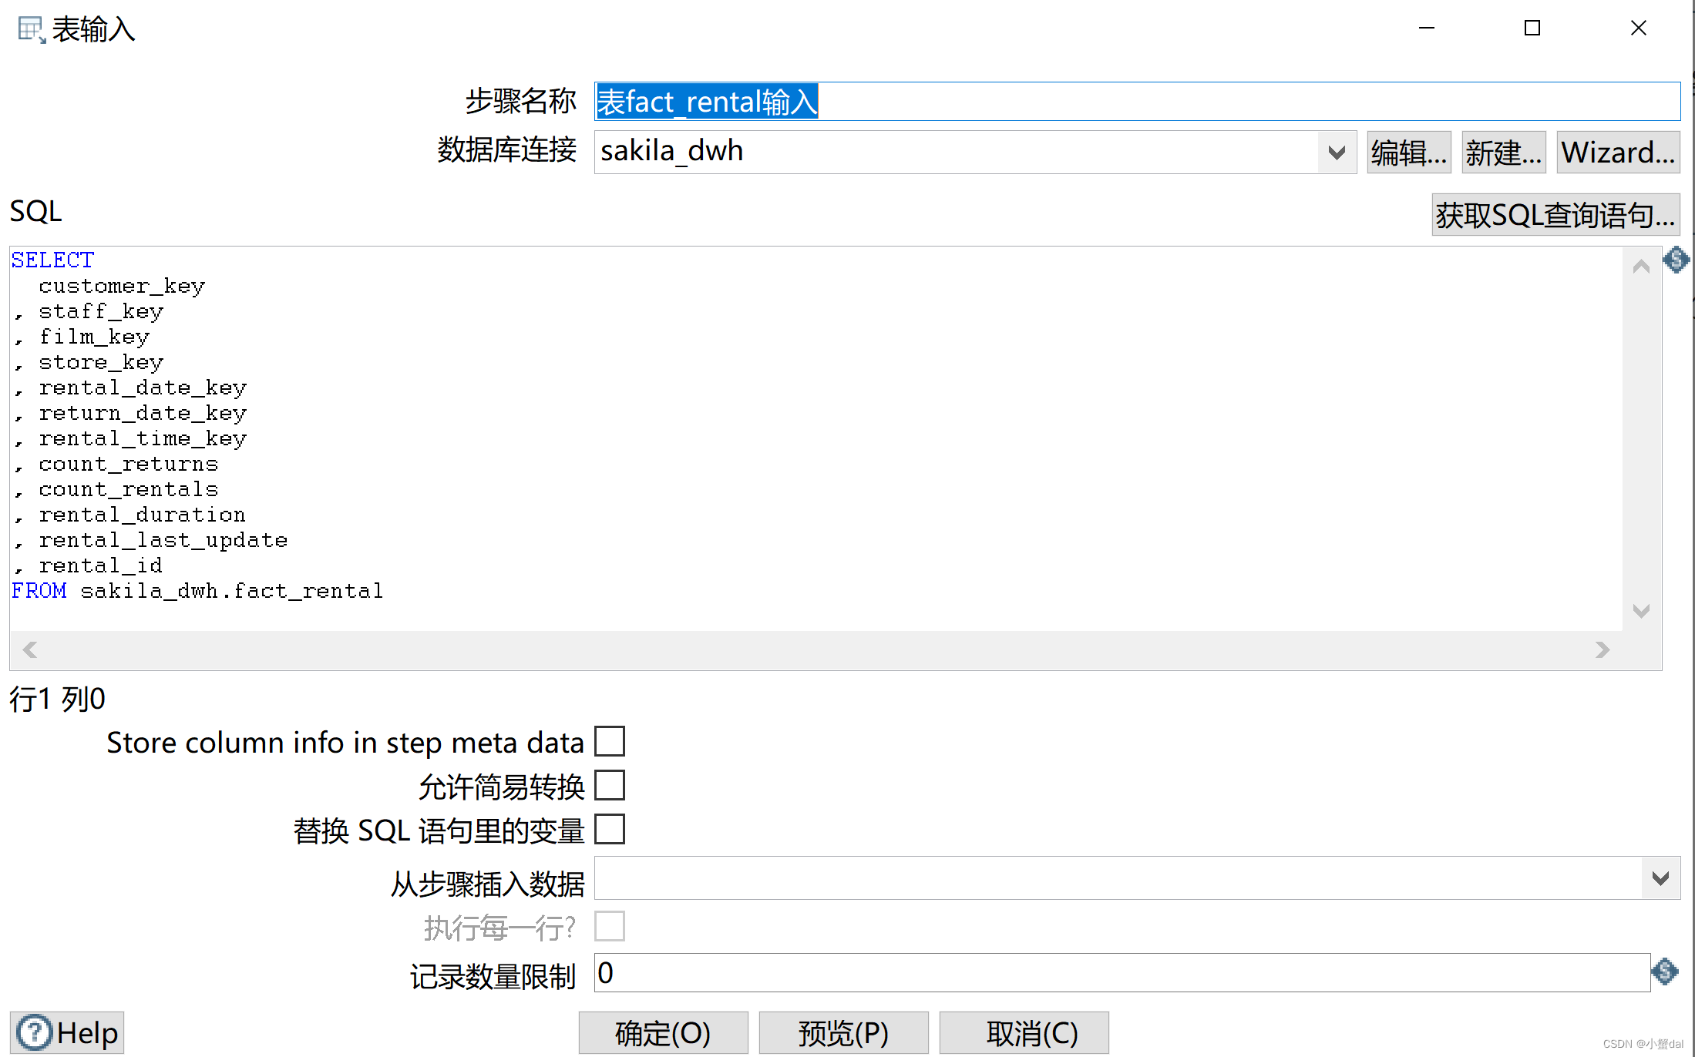The image size is (1695, 1057).
Task: Open the connection Wizard... button
Action: click(1618, 153)
